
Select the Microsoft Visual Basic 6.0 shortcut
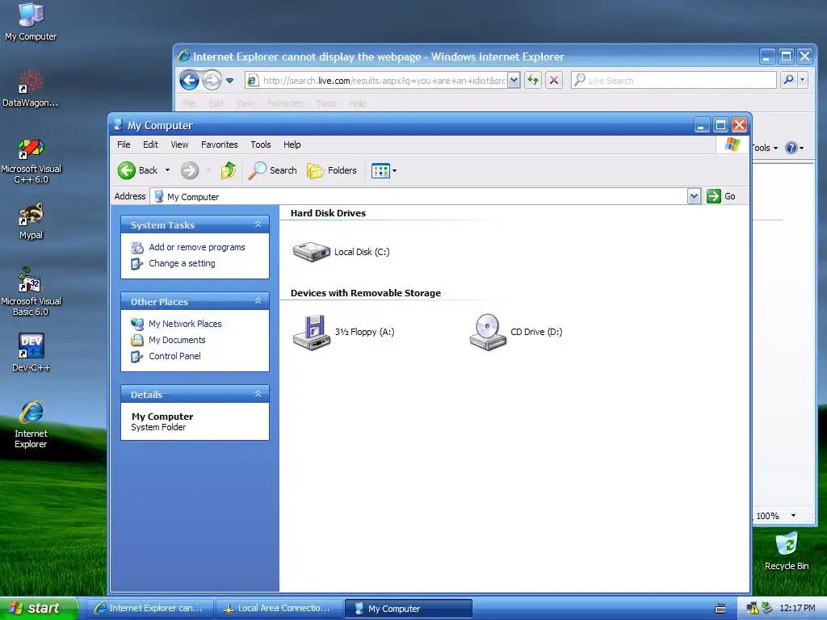tap(31, 291)
